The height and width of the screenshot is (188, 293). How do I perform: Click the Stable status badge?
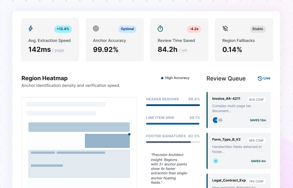[258, 29]
